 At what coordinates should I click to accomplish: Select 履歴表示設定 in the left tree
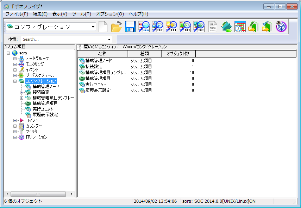[x=45, y=115]
